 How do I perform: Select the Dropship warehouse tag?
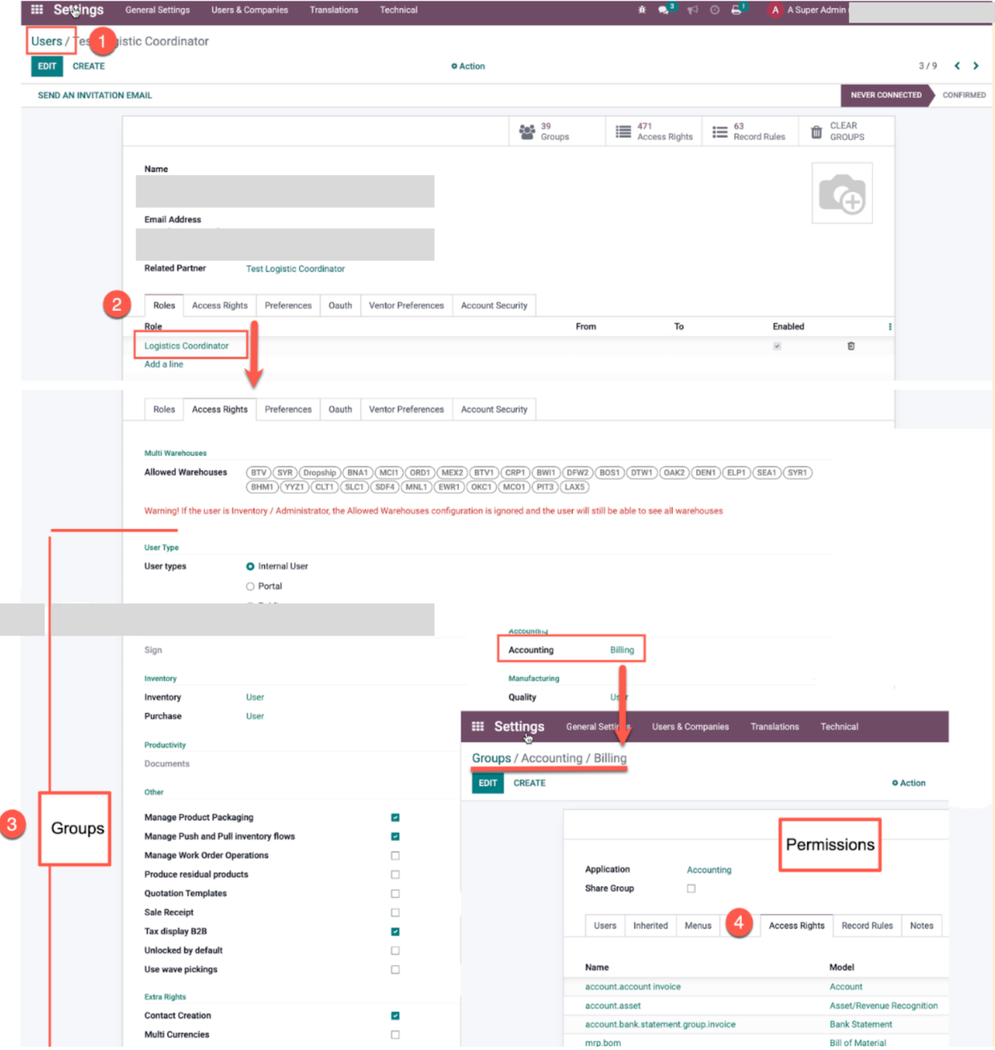pos(319,472)
